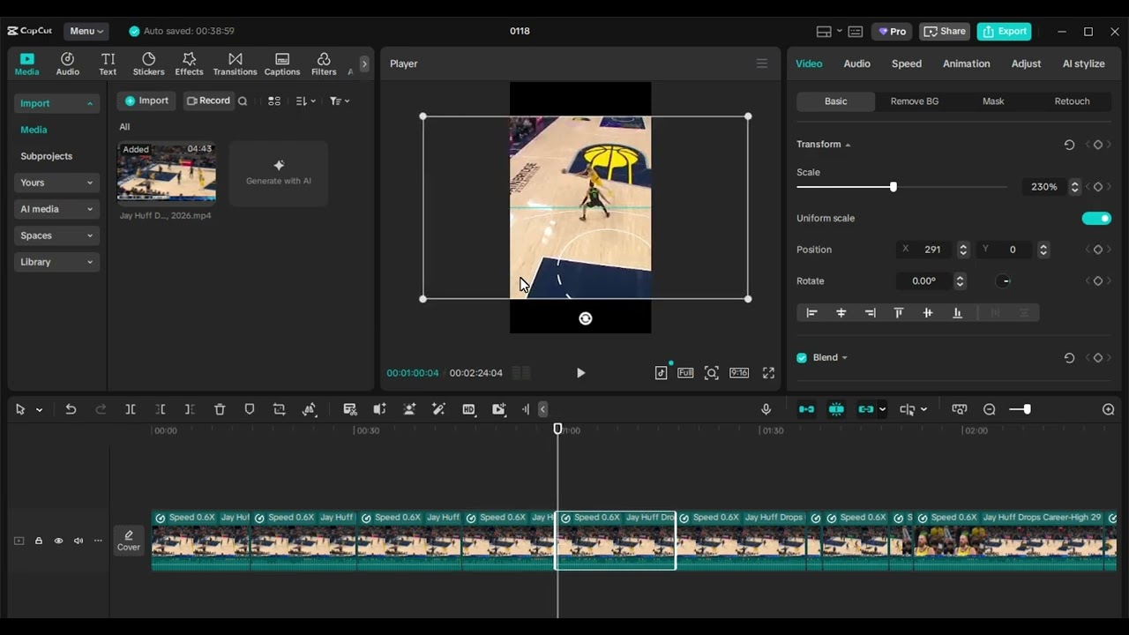Lock the main video track

[39, 541]
